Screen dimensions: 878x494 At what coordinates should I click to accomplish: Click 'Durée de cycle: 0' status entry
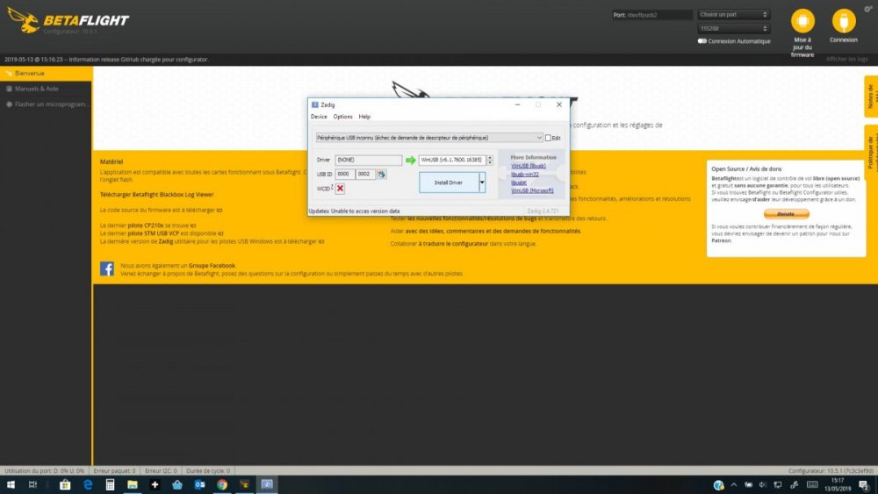point(208,471)
